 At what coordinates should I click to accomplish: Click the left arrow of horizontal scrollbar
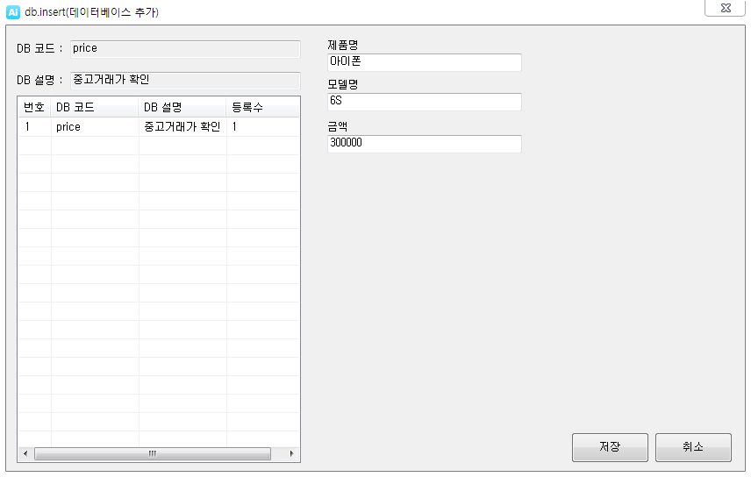click(25, 453)
